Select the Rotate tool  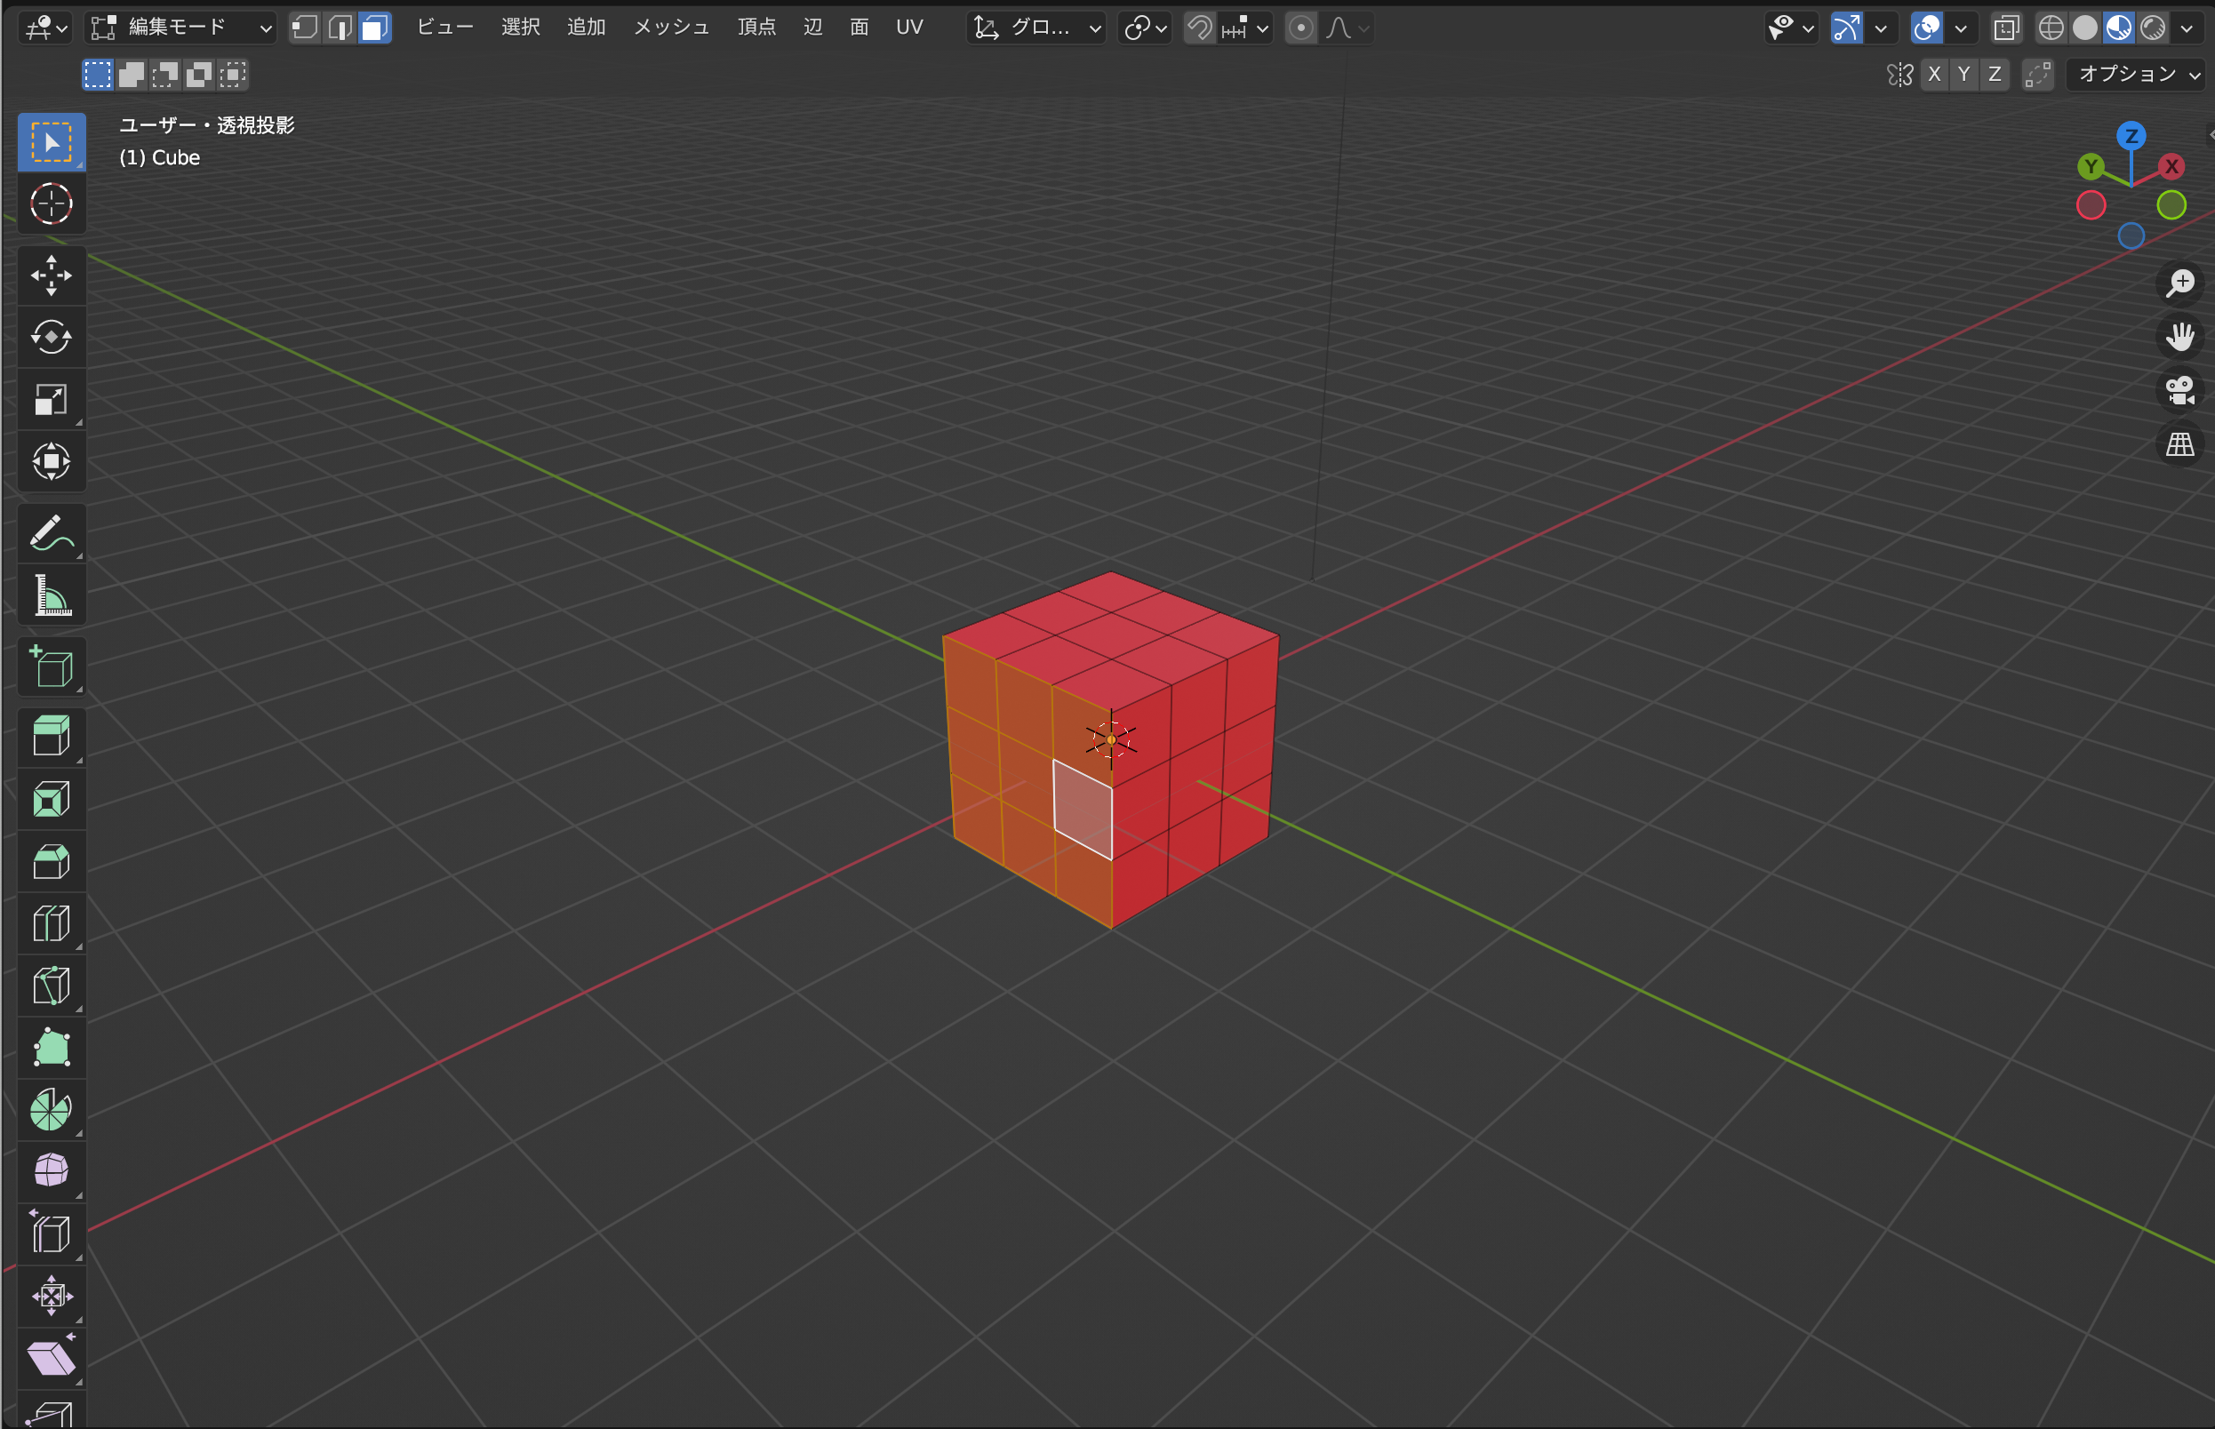click(51, 337)
